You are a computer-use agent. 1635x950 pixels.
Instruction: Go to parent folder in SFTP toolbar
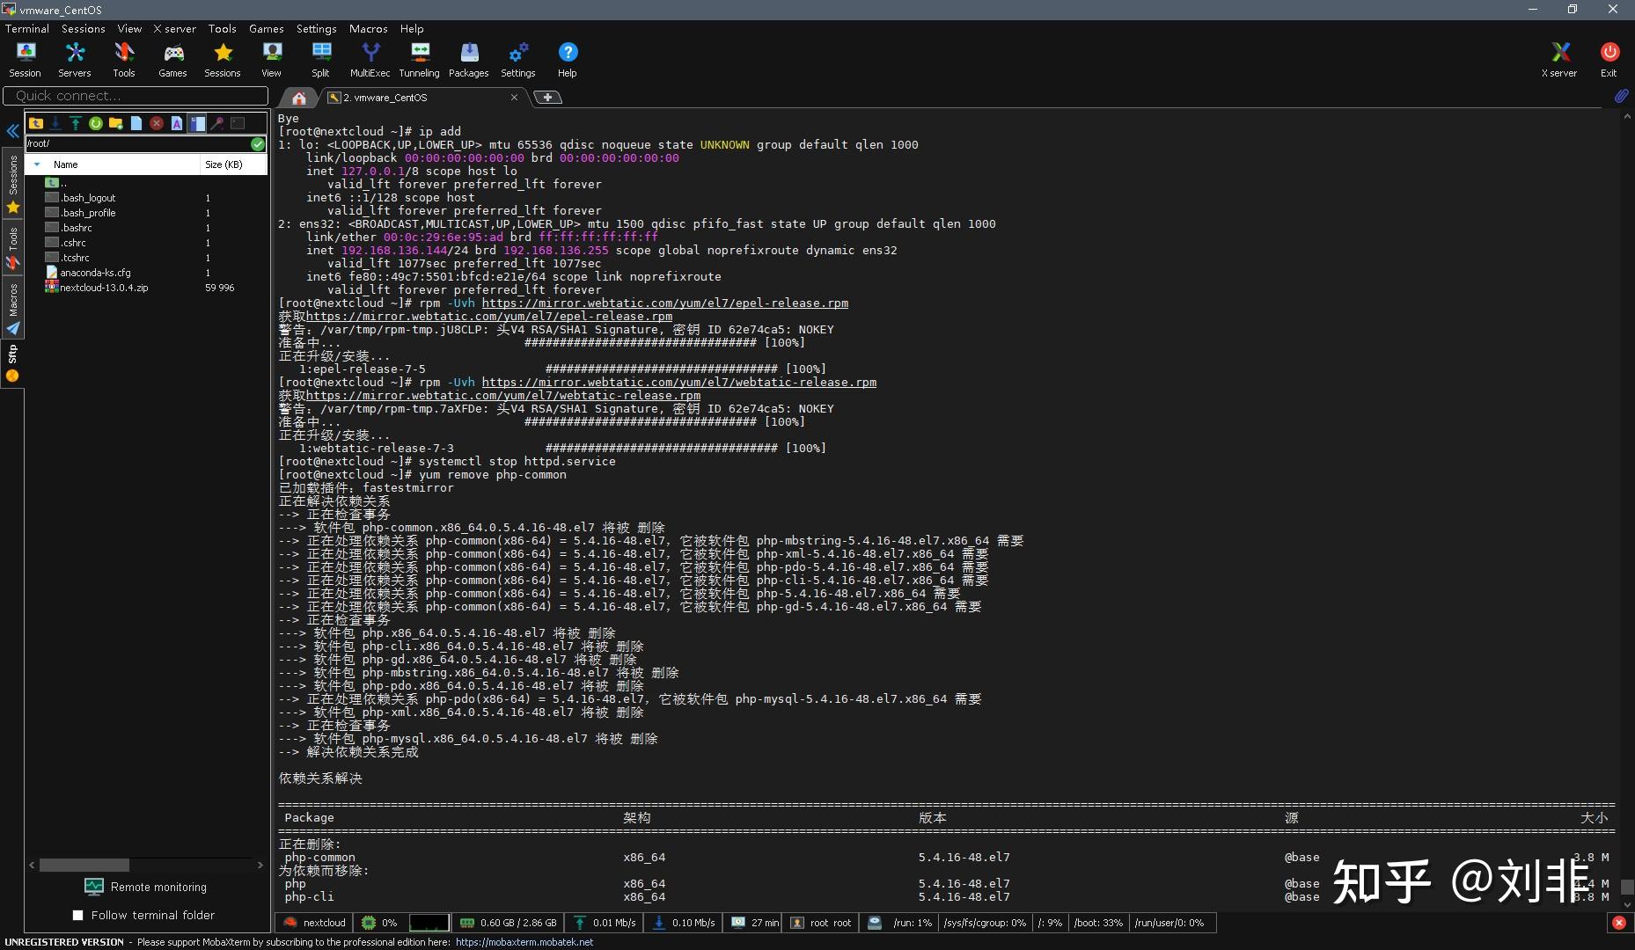coord(36,123)
